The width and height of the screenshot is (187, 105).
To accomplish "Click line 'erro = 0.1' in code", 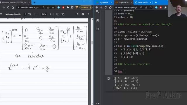I will [x=125, y=14].
